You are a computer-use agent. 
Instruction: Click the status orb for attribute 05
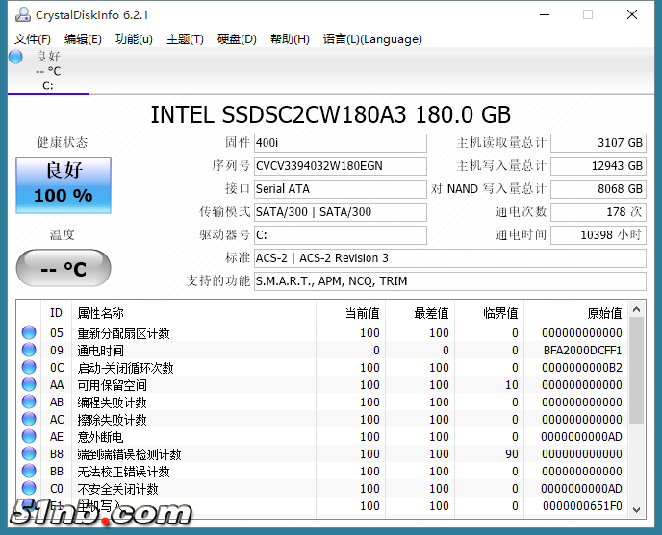[29, 332]
